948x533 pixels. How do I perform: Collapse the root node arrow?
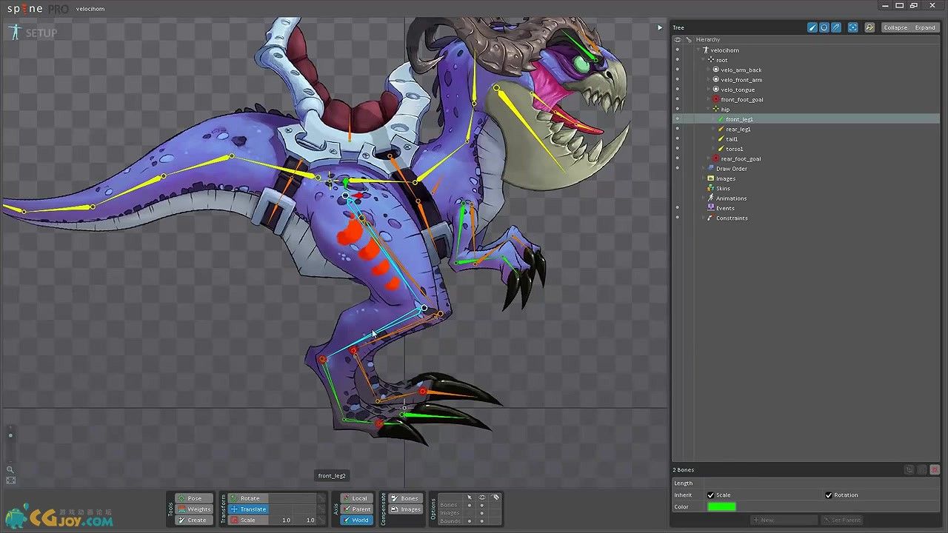[x=703, y=60]
